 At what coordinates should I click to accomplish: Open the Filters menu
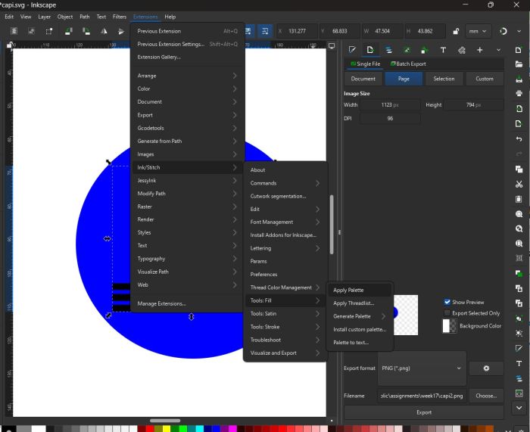pyautogui.click(x=120, y=17)
